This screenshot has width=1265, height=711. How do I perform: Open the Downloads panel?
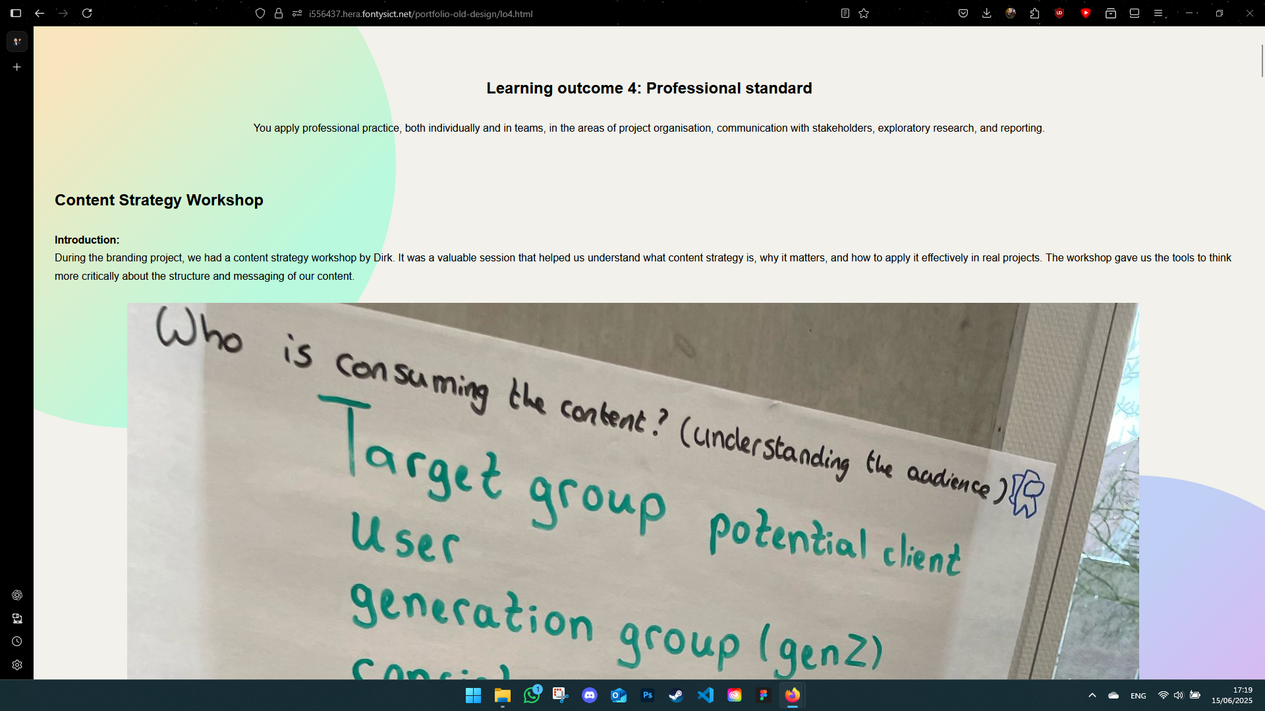pyautogui.click(x=987, y=13)
